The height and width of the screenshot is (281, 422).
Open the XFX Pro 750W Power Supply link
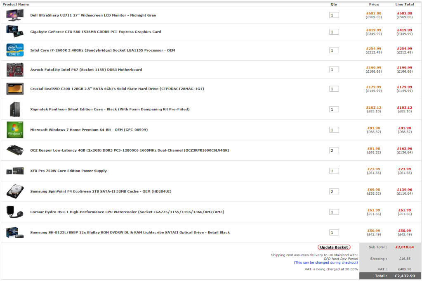pyautogui.click(x=68, y=171)
